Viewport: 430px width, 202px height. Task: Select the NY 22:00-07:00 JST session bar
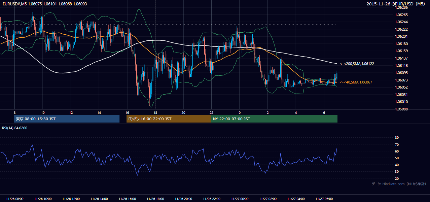[x=274, y=119]
